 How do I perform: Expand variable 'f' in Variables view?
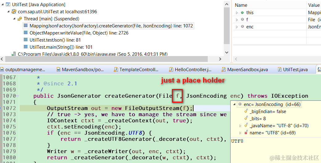[237, 20]
